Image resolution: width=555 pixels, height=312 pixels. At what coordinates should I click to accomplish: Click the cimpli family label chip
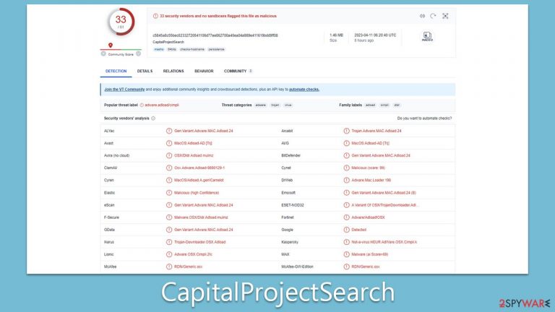click(x=384, y=105)
